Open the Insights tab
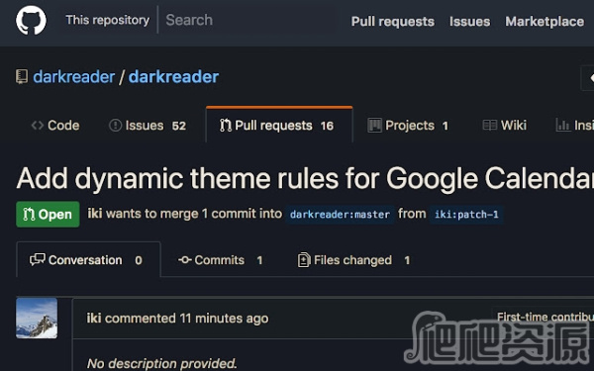The height and width of the screenshot is (371, 594). pos(574,126)
